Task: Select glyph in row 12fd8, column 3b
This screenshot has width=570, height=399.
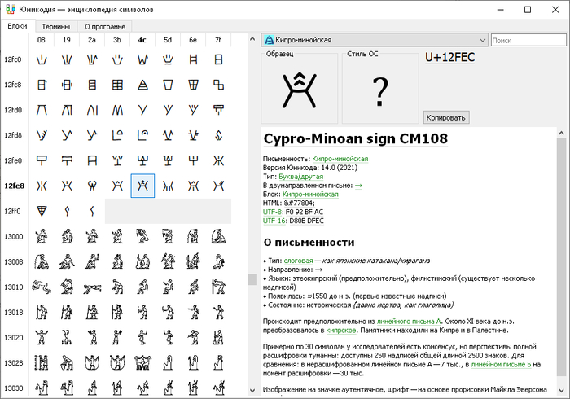Action: tap(117, 135)
